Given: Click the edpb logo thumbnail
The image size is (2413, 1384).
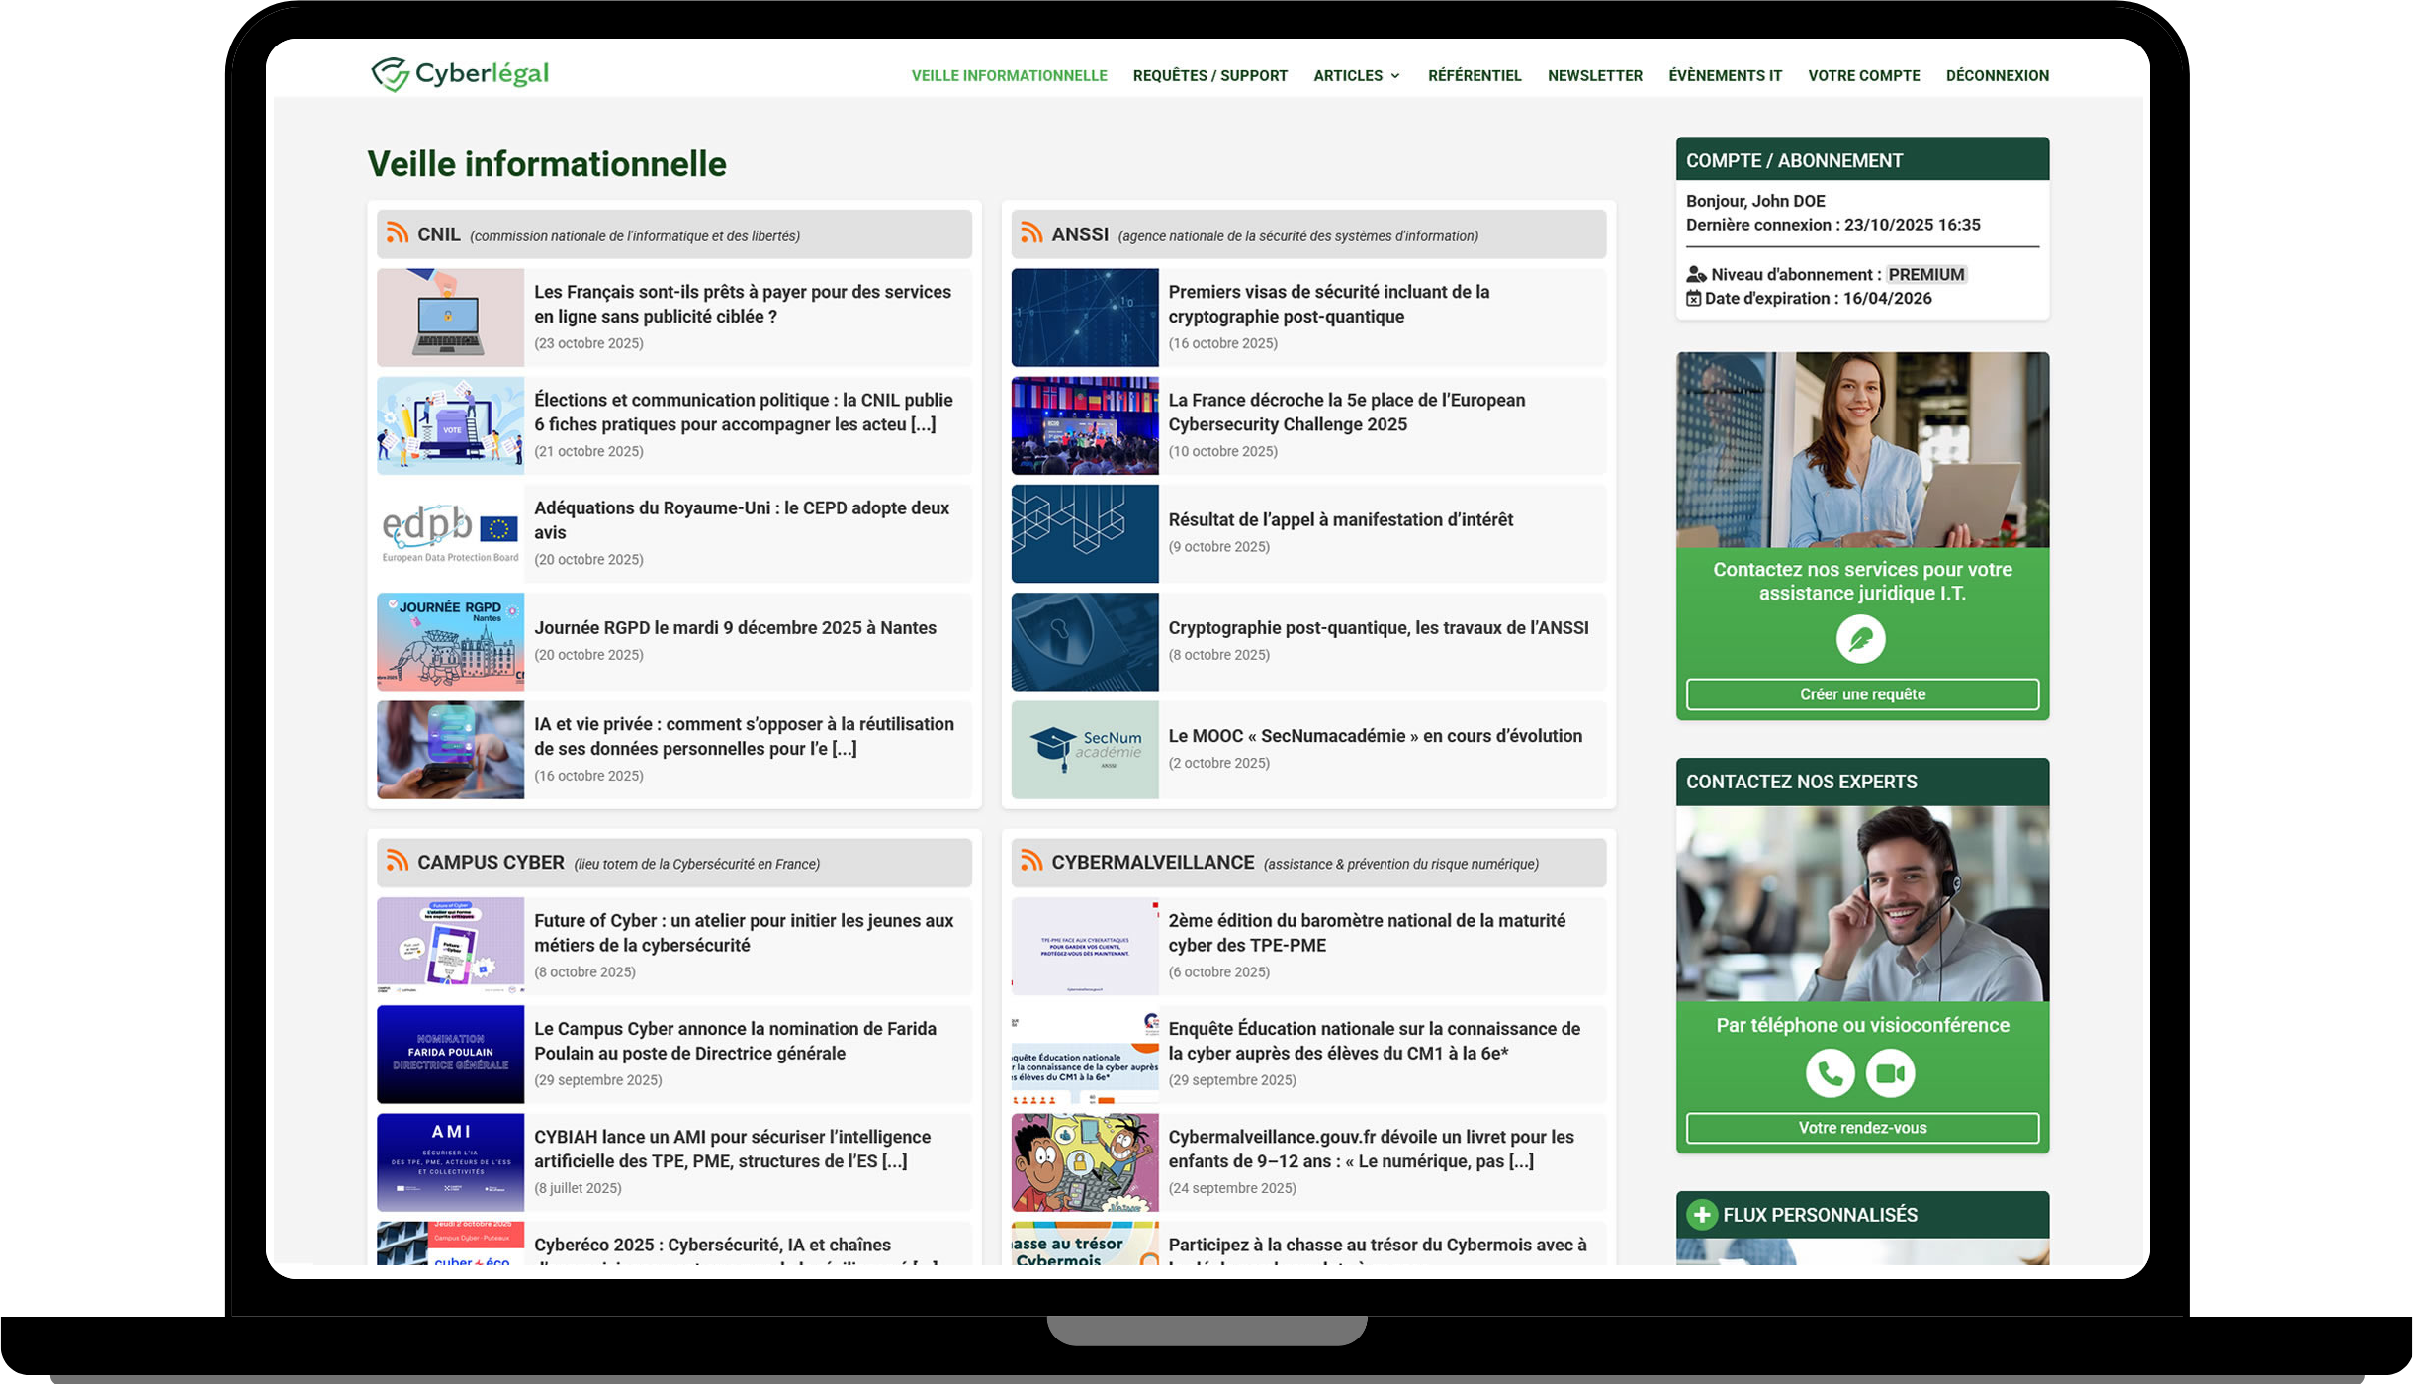Looking at the screenshot, I should [x=450, y=533].
